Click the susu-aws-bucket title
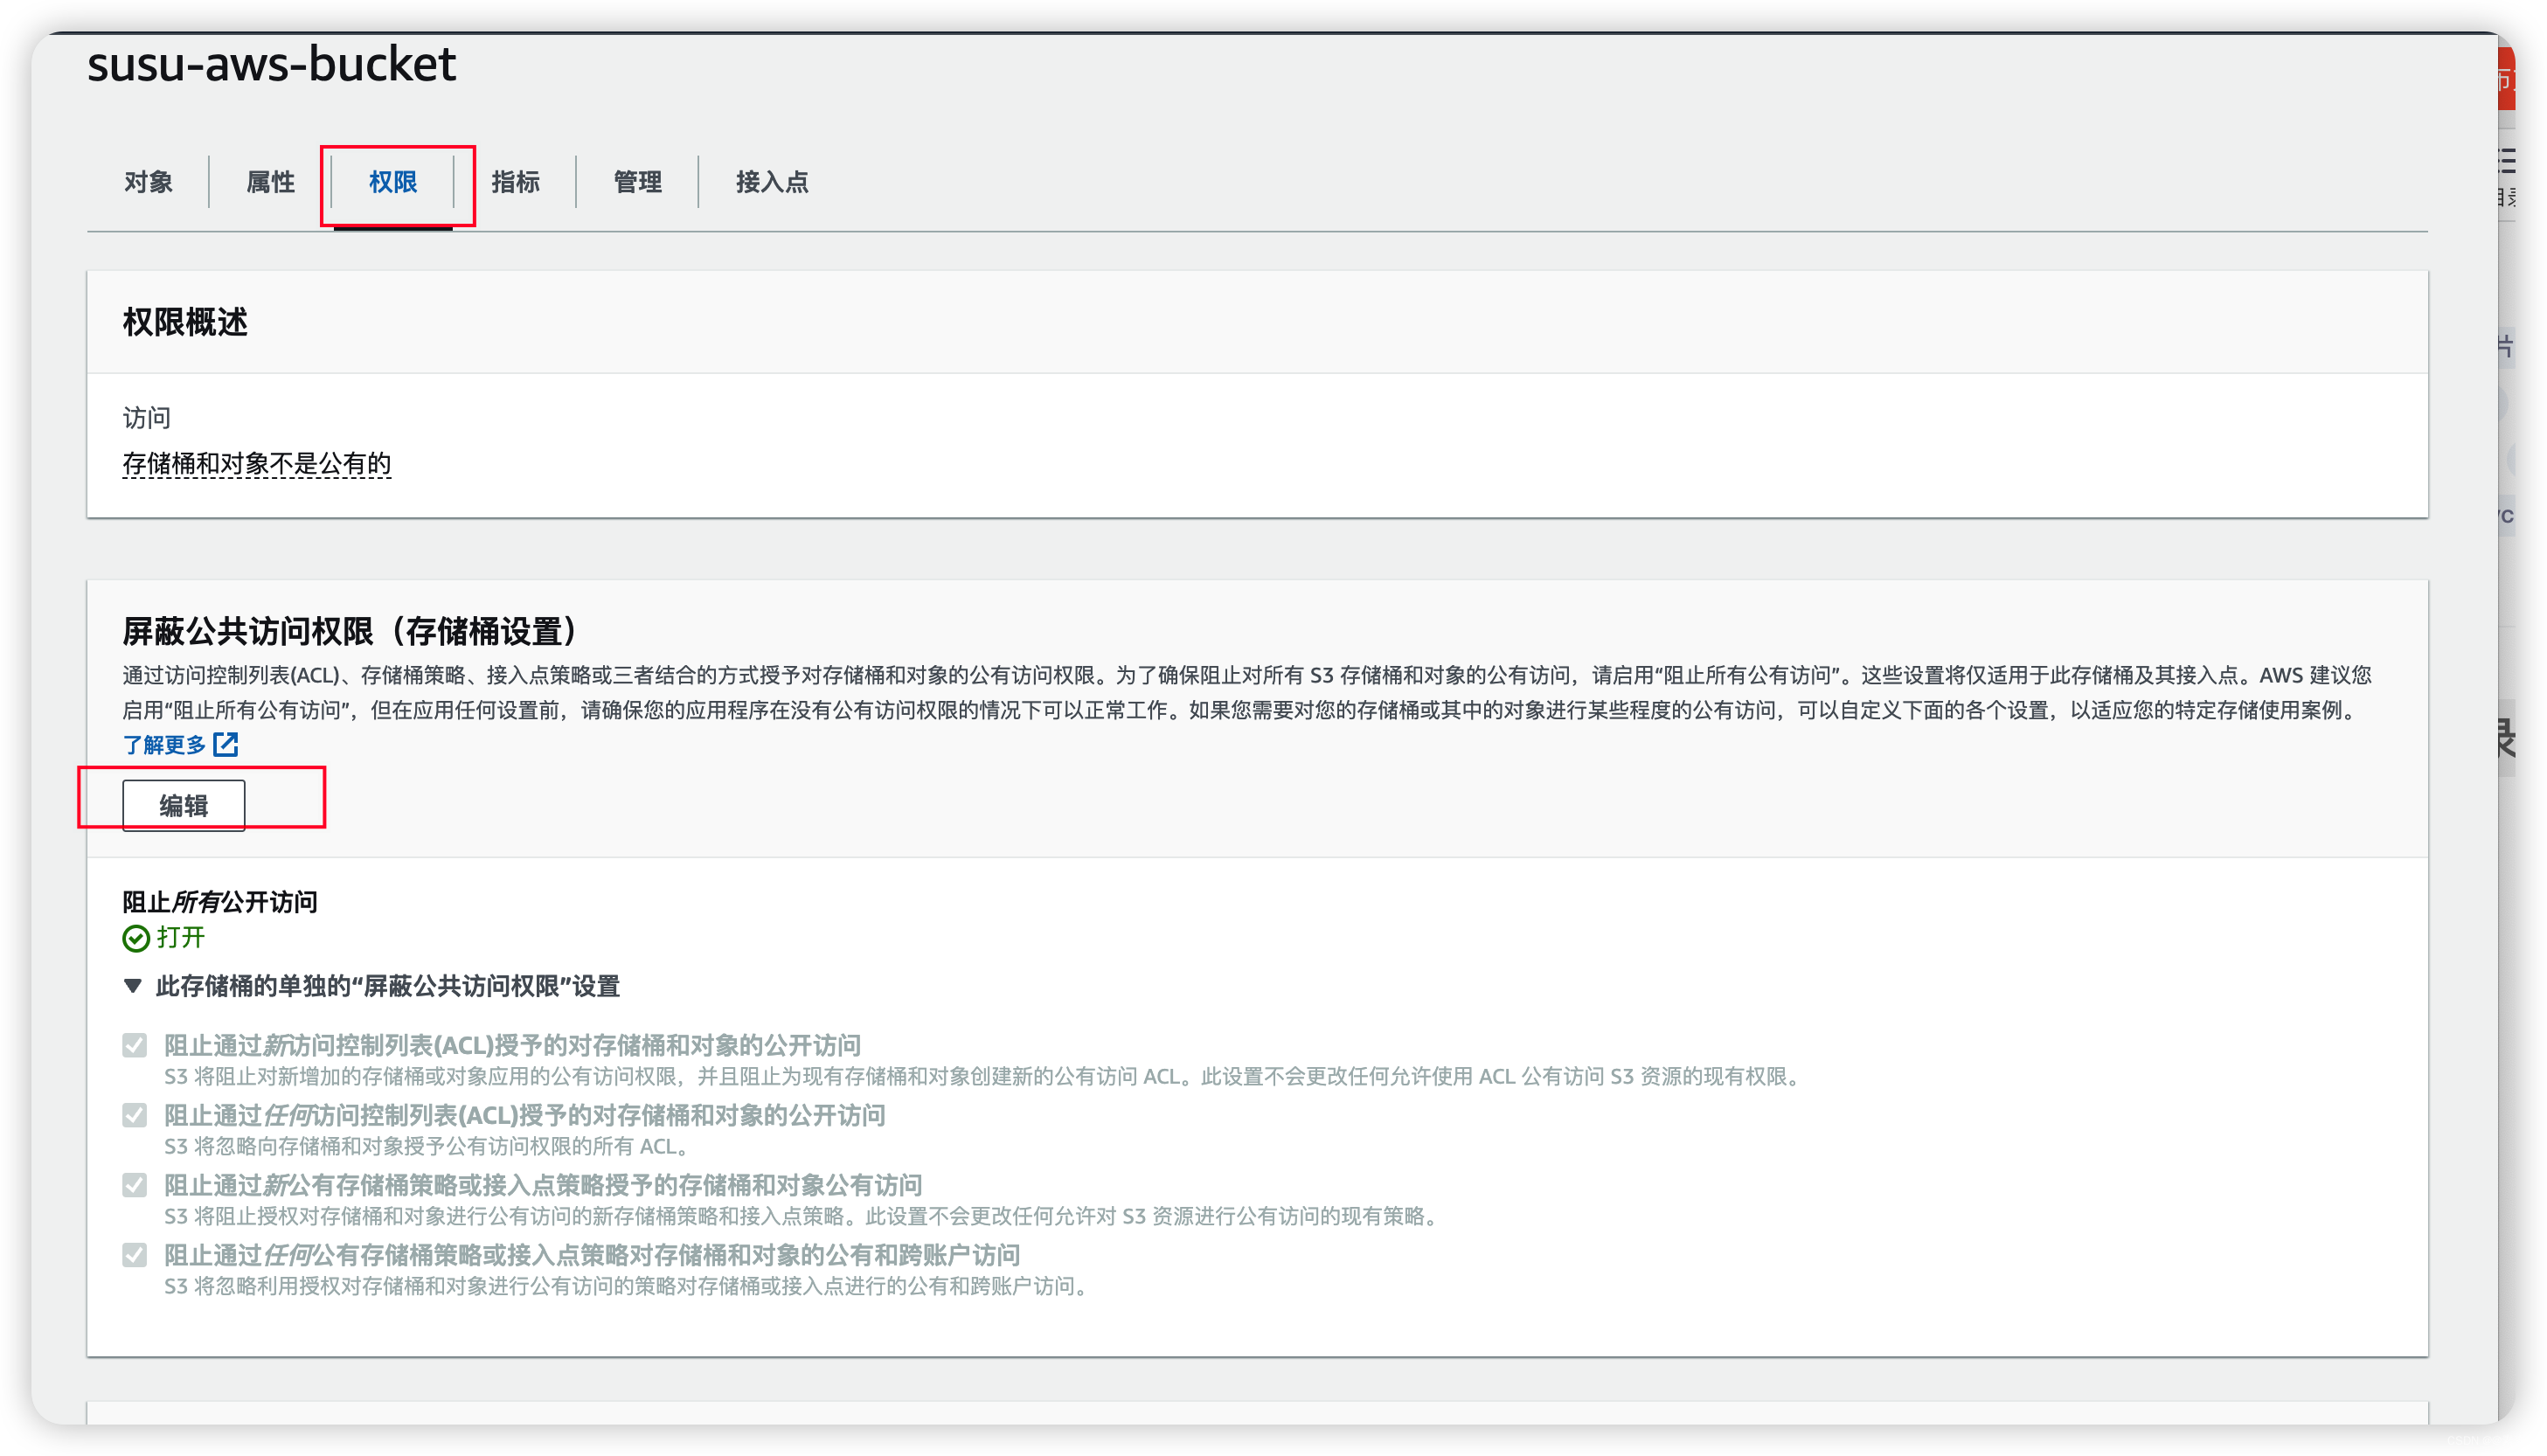The image size is (2547, 1456). [272, 65]
